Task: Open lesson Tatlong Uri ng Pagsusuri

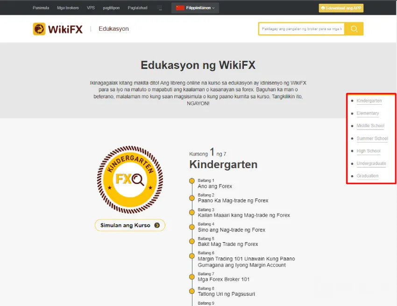Action: click(x=227, y=294)
